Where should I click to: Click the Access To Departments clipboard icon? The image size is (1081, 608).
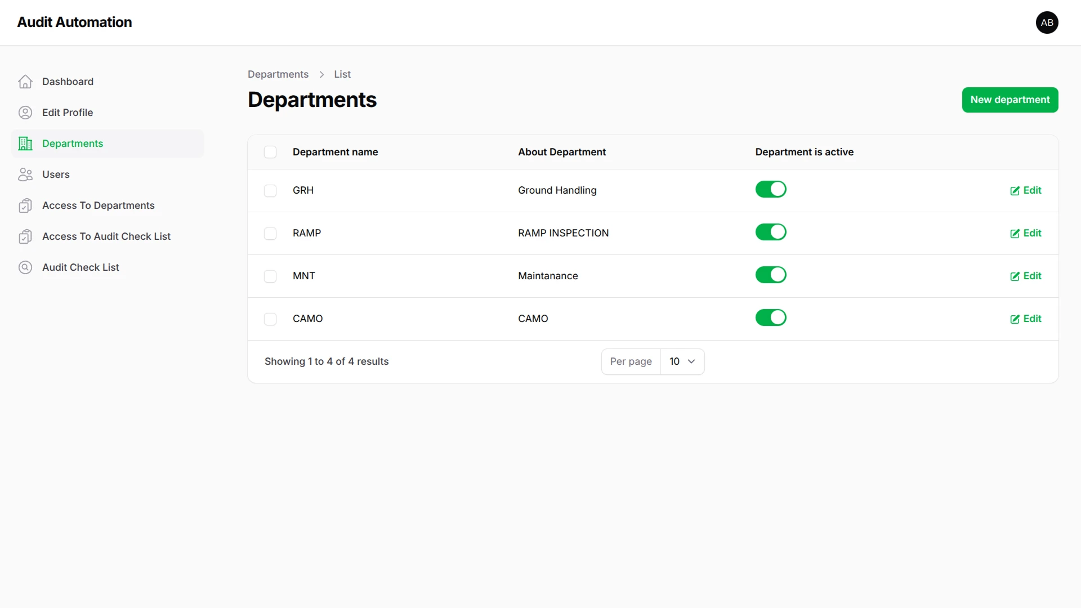pos(25,205)
